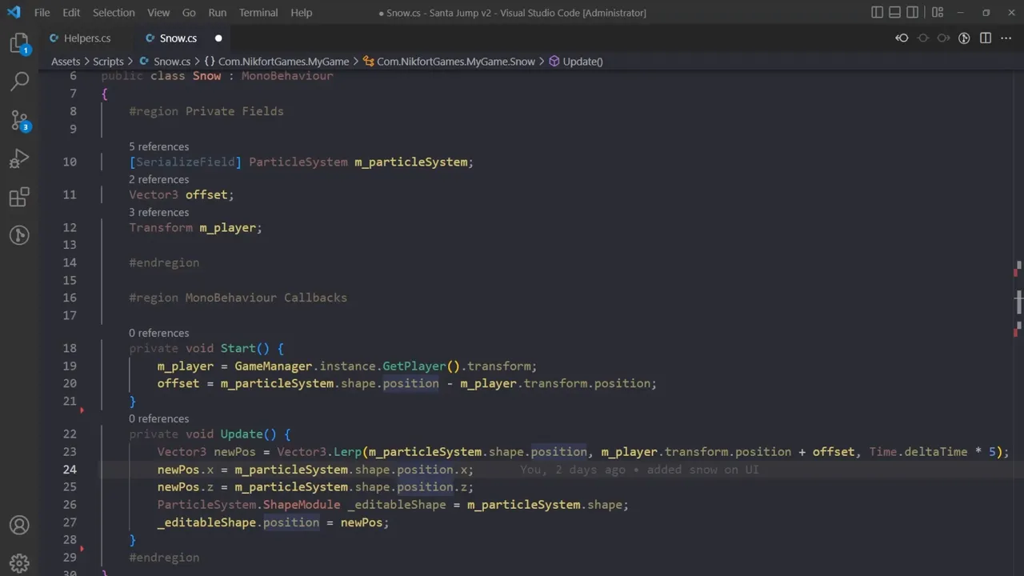The width and height of the screenshot is (1024, 576).
Task: Open the Accounts menu icon
Action: click(19, 526)
